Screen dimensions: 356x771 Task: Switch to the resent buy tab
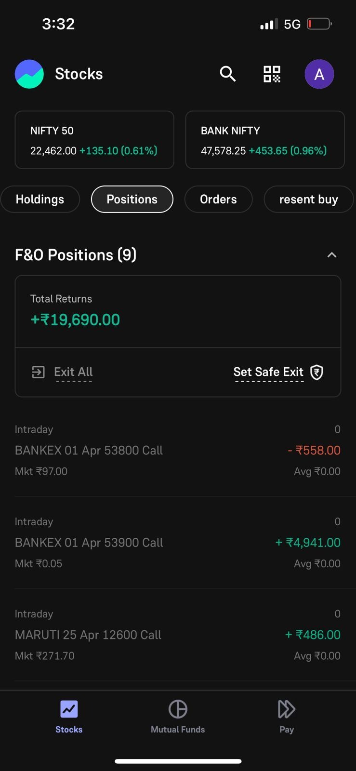(x=308, y=199)
